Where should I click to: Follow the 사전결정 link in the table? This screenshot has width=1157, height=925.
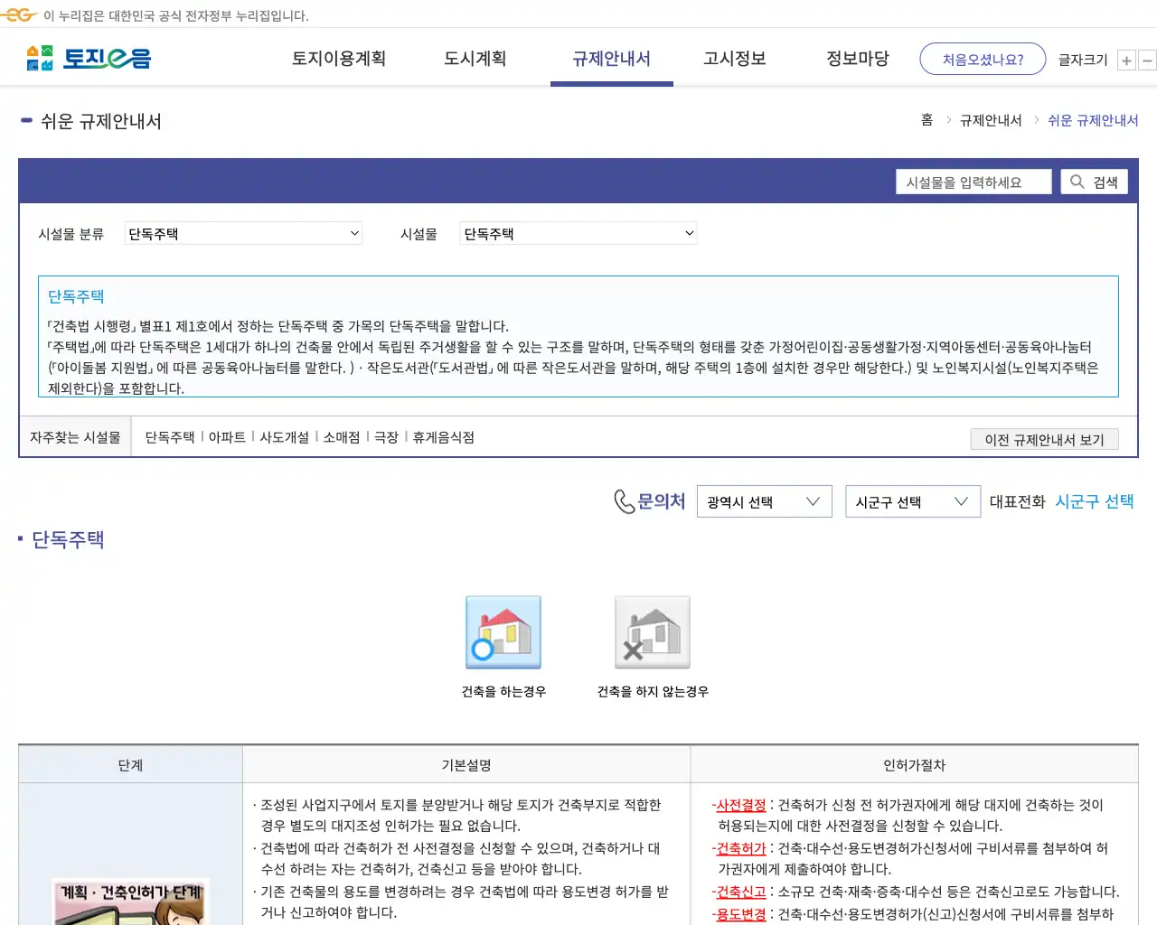pos(740,805)
